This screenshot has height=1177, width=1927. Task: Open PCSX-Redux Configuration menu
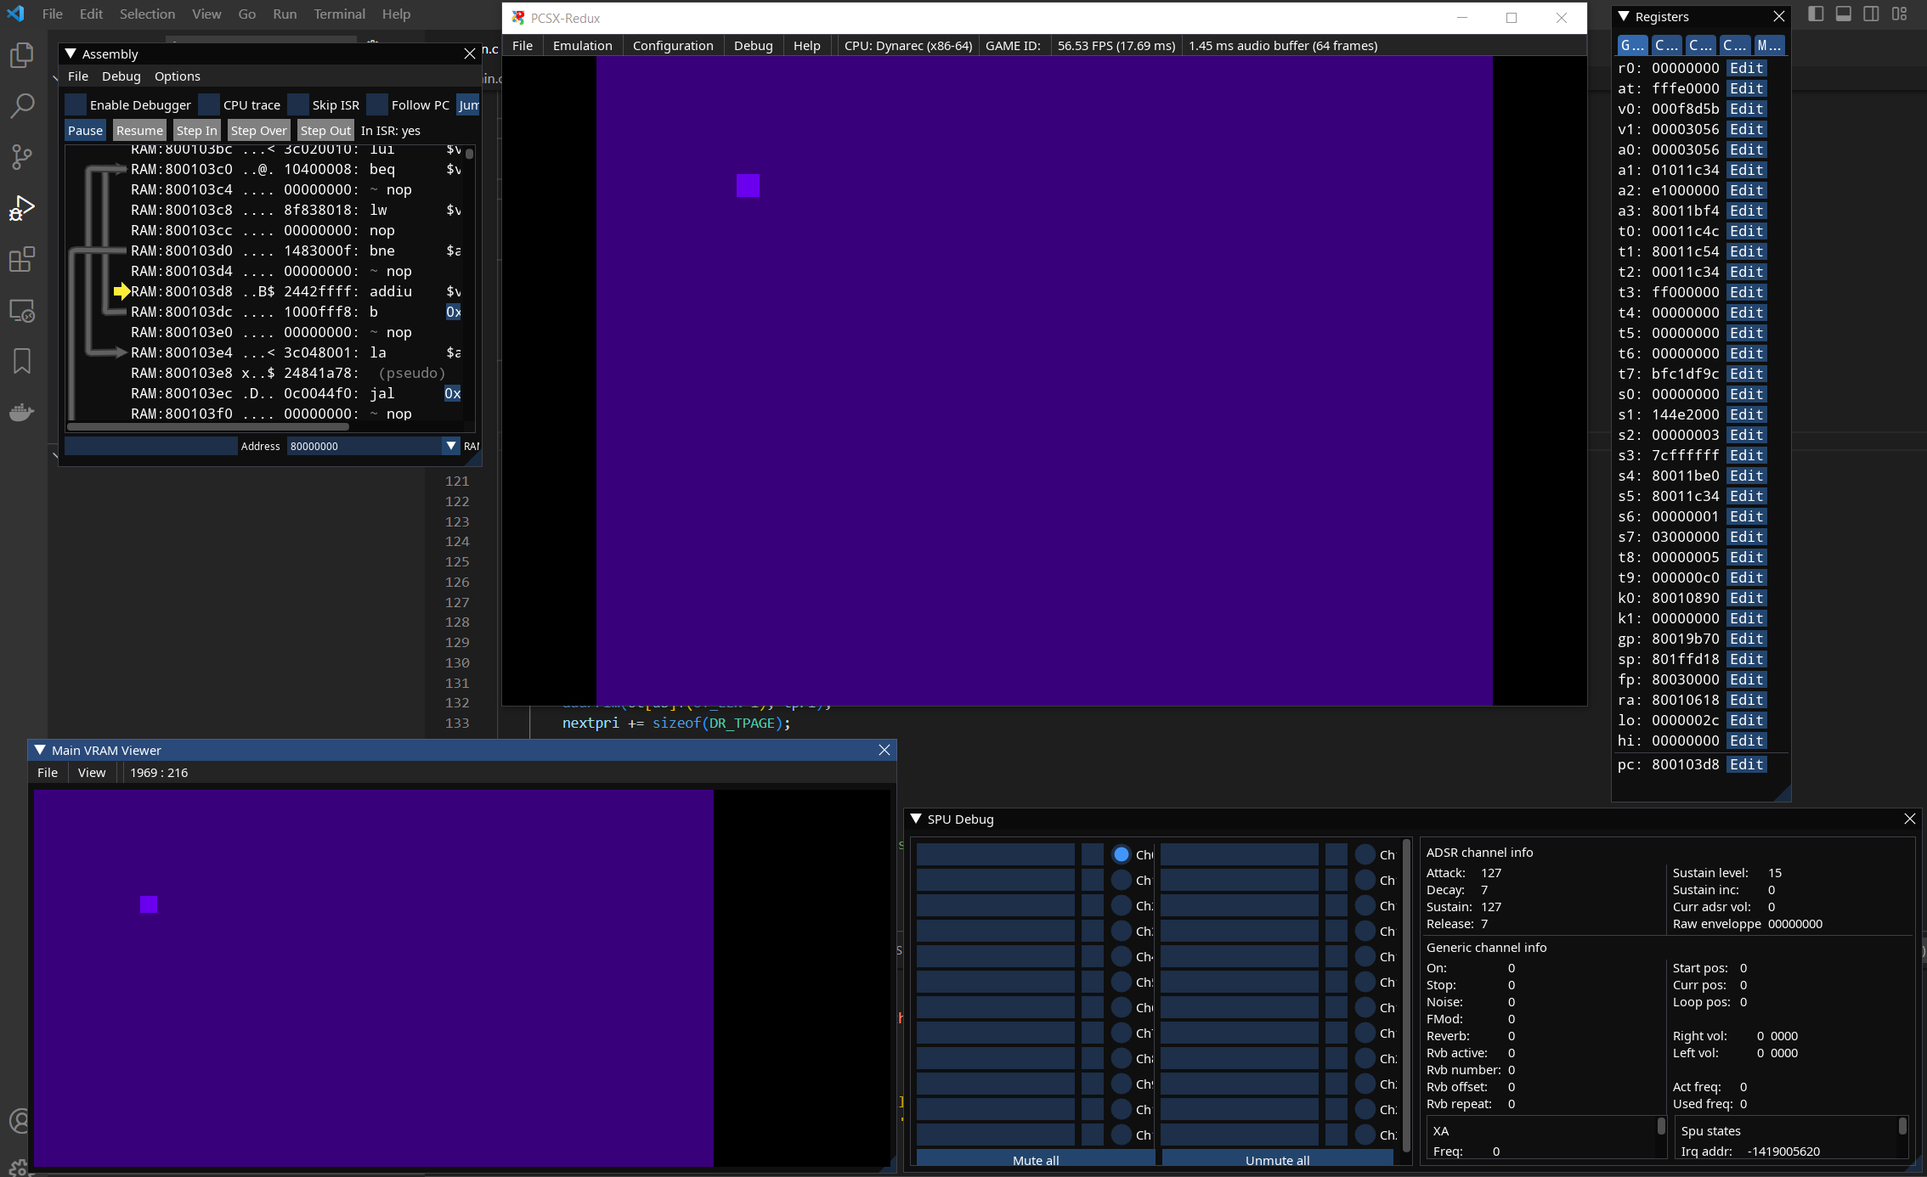[672, 46]
